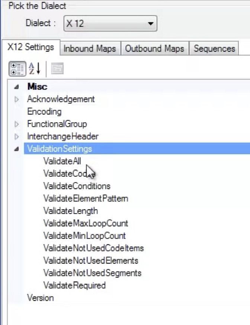This screenshot has height=325, width=250.
Task: Select the ValidateAll property
Action: pyautogui.click(x=62, y=161)
